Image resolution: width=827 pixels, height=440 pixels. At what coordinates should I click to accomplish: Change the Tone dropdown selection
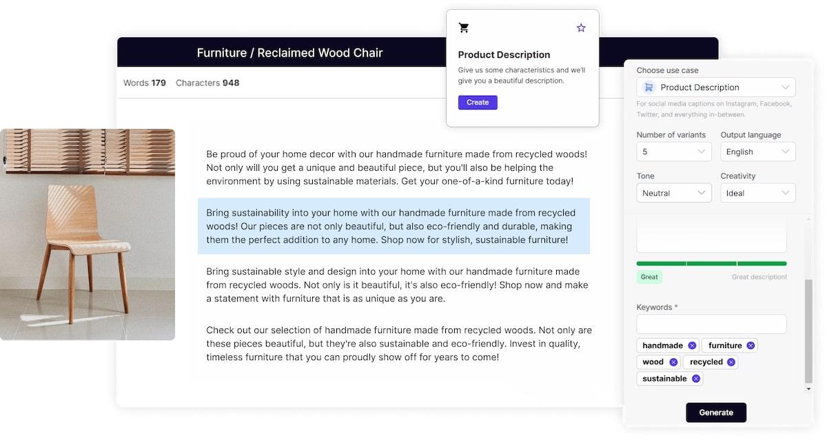point(674,193)
